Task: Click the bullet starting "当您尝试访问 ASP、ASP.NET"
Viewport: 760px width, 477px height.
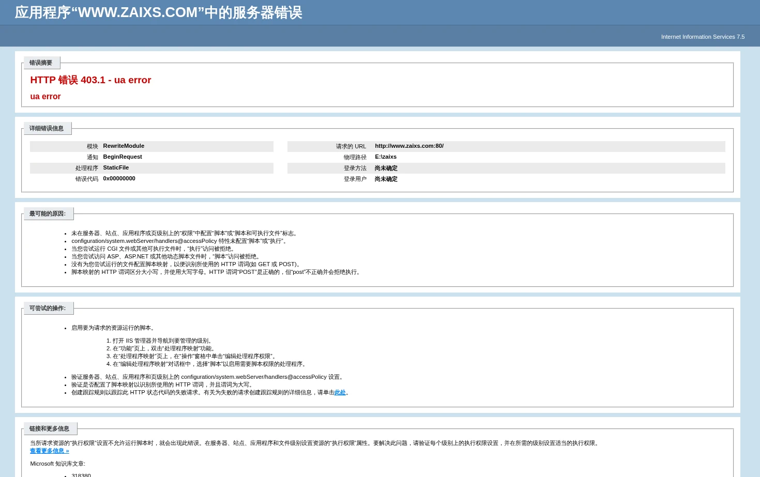Action: click(x=166, y=257)
